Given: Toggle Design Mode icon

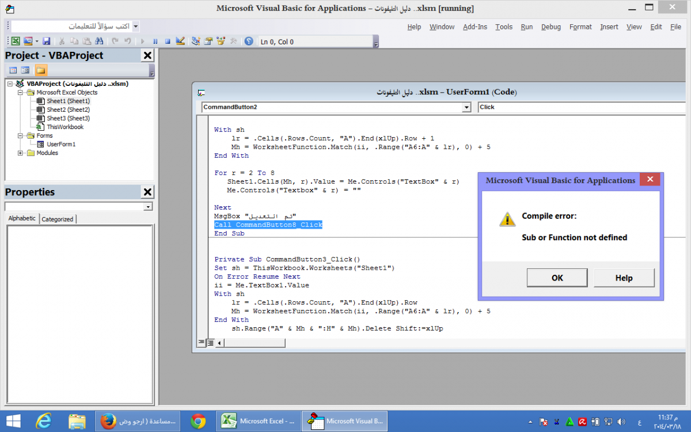Looking at the screenshot, I should [180, 41].
